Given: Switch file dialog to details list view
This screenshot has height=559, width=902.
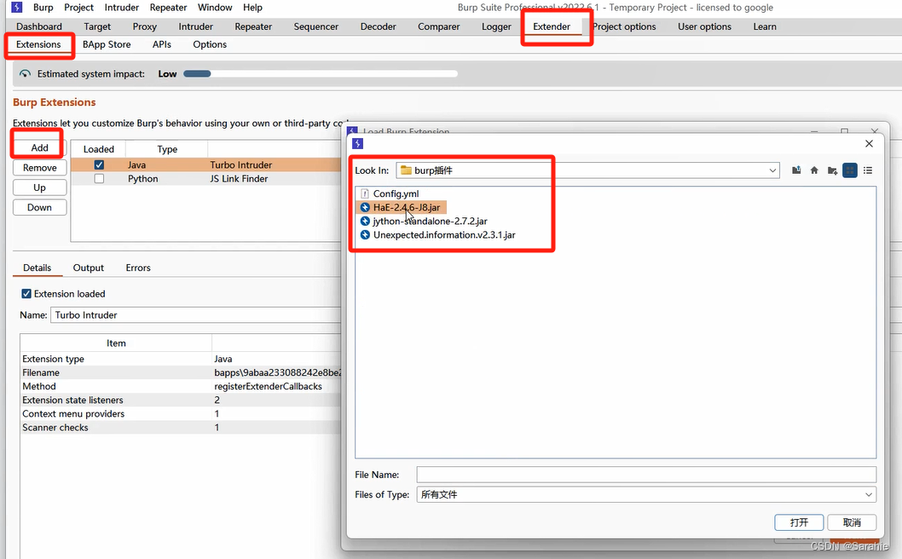Looking at the screenshot, I should point(868,170).
